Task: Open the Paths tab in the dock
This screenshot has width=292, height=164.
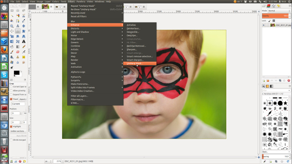Action: pos(273,6)
